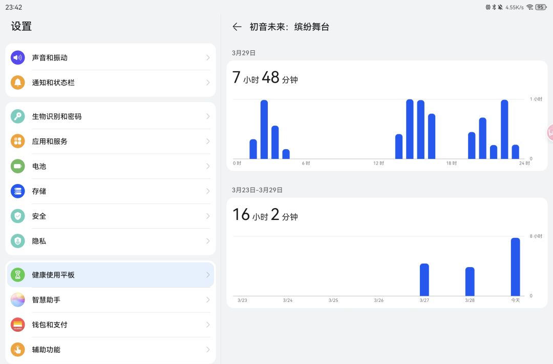The width and height of the screenshot is (553, 364).
Task: Tap the Bluetooth status icon
Action: tap(494, 7)
